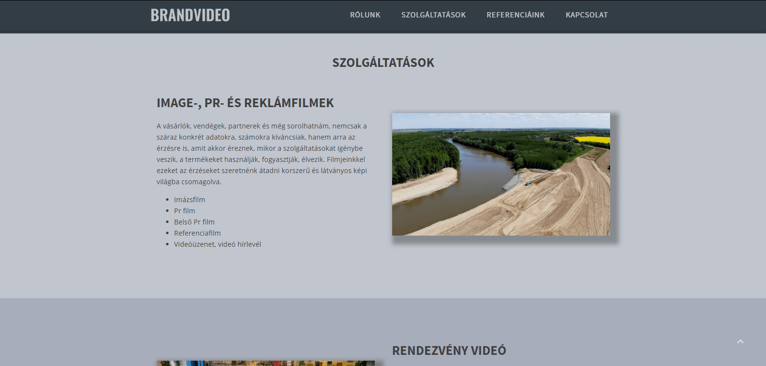Click the Belső Pr film list item
Viewport: 766px width, 366px height.
194,222
